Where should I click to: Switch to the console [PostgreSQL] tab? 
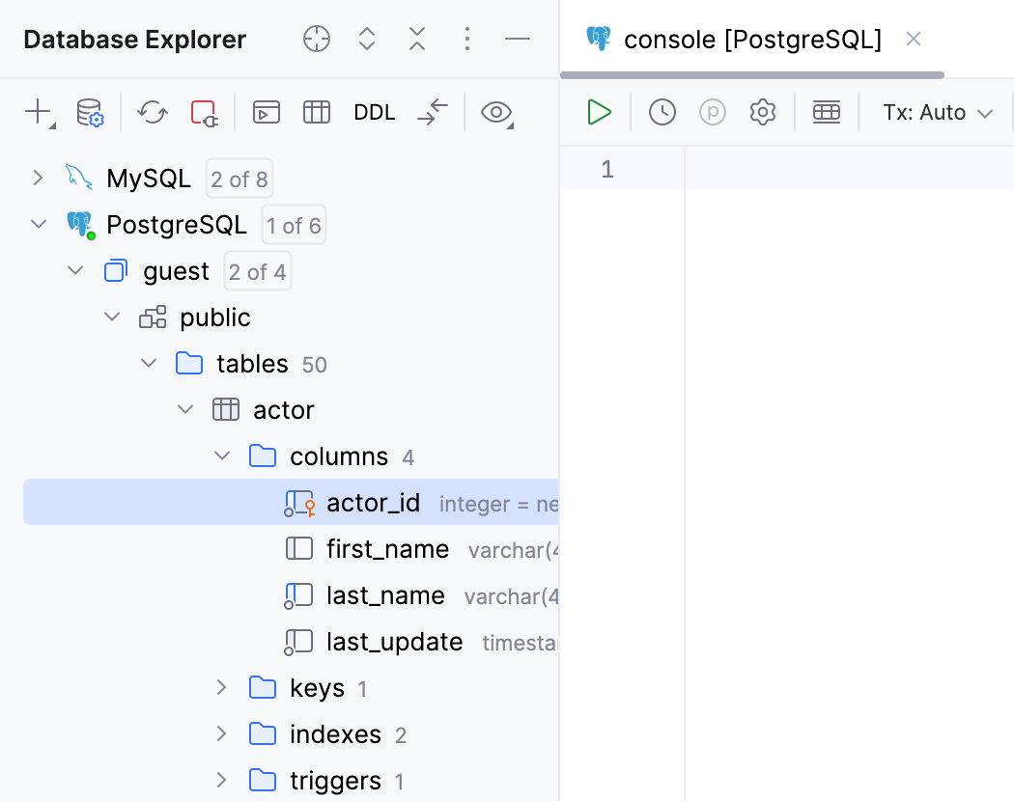click(753, 40)
